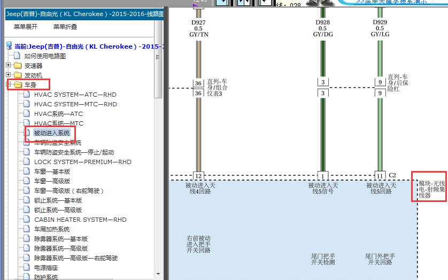Open the highlighted 被动进入系统 diagram
This screenshot has height=280, width=448.
tap(52, 133)
